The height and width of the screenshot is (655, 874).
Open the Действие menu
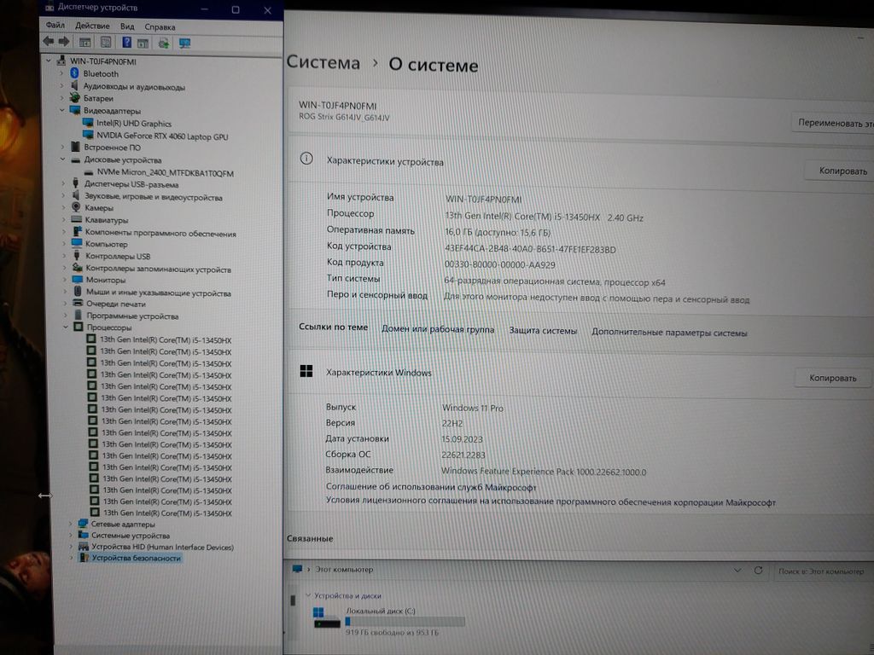[x=92, y=26]
